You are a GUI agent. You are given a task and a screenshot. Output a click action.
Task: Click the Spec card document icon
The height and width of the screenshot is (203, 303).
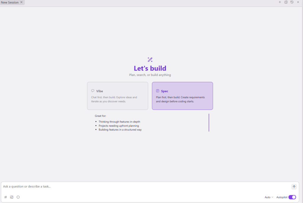click(x=158, y=91)
